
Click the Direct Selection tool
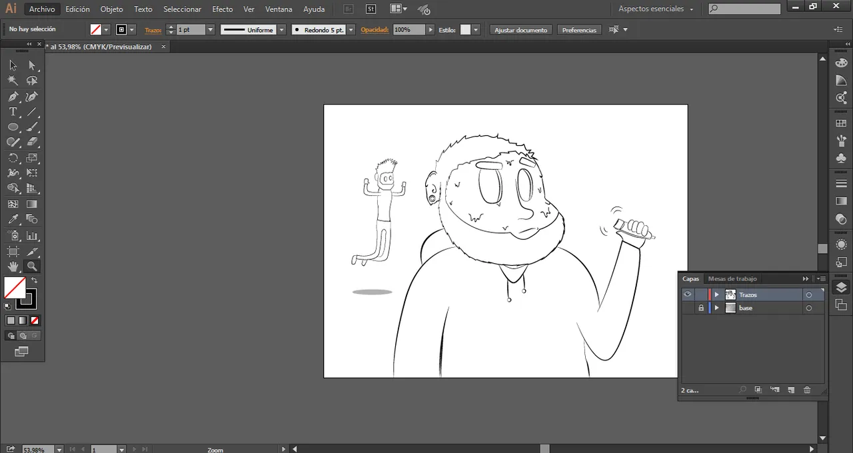tap(31, 65)
